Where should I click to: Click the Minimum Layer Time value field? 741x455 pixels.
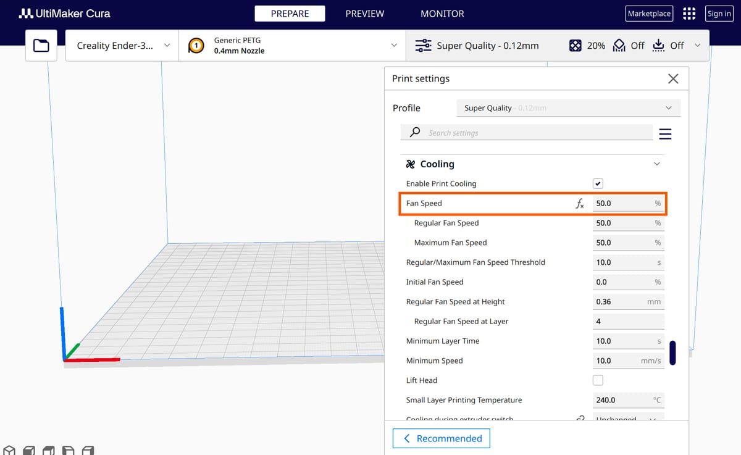(629, 341)
